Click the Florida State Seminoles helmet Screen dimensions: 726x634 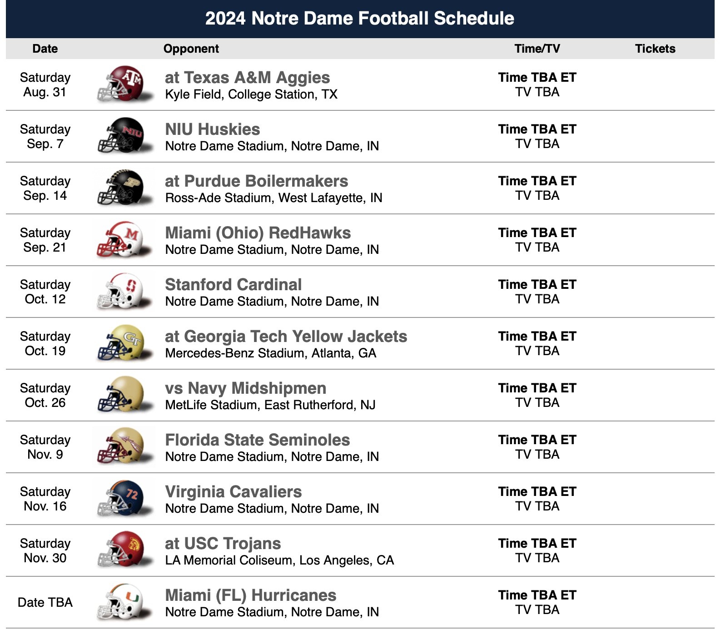123,447
